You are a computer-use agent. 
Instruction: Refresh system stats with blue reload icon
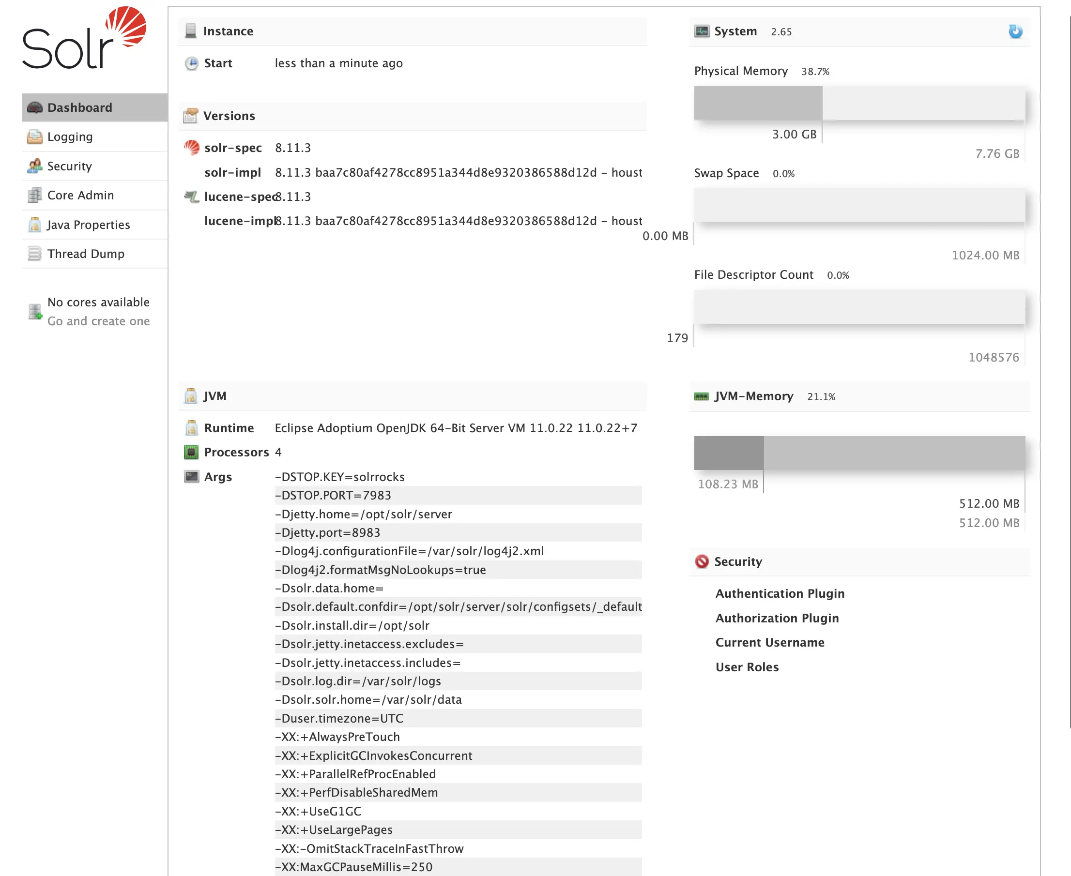click(x=1015, y=31)
